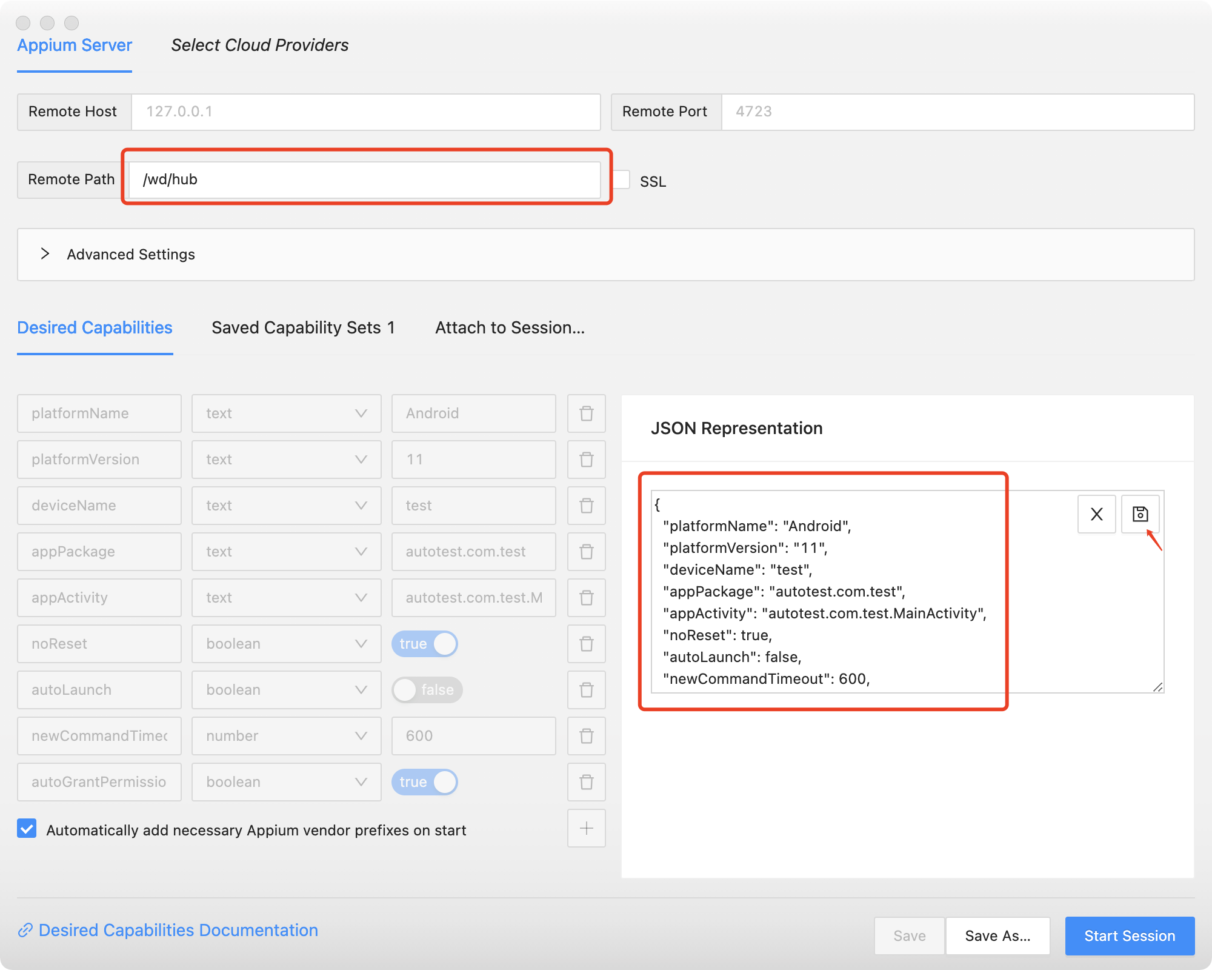Click into the Remote Path field
The width and height of the screenshot is (1212, 970).
coord(364,179)
